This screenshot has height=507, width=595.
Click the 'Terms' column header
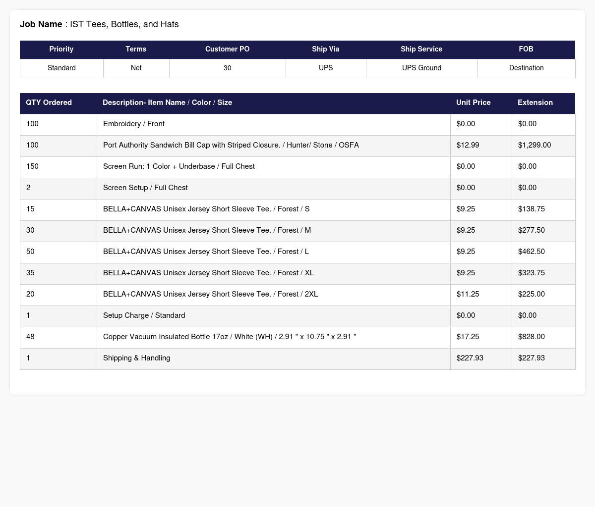pos(136,49)
